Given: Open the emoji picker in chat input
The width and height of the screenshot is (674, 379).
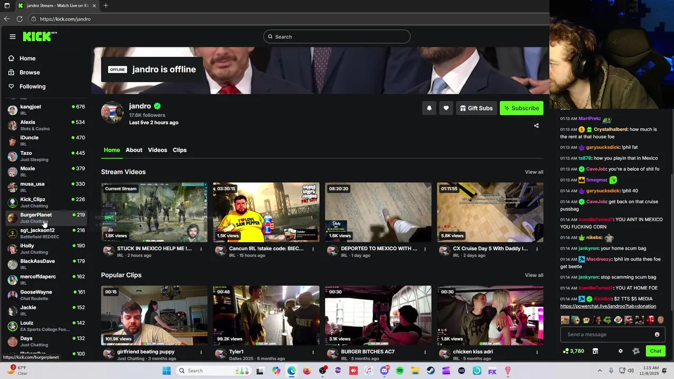Looking at the screenshot, I should tap(657, 334).
